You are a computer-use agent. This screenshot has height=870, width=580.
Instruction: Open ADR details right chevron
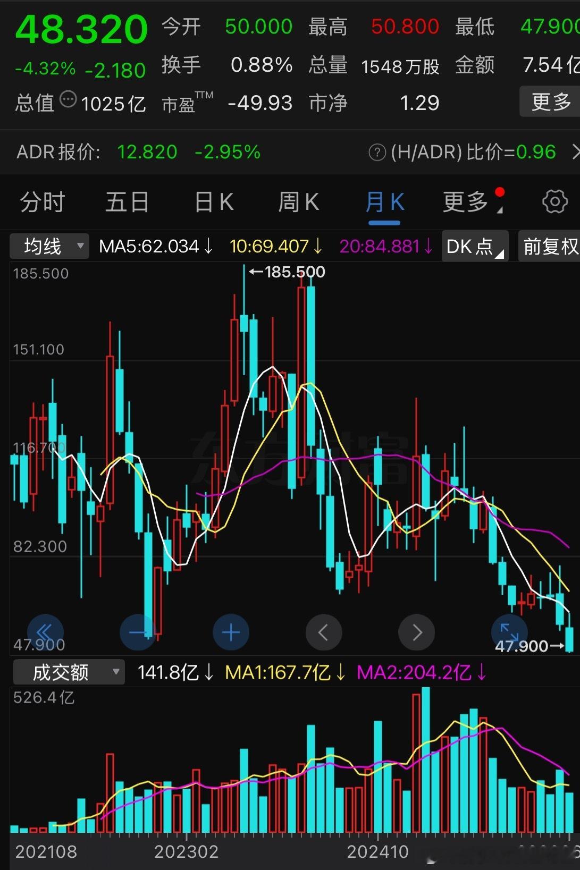(x=575, y=153)
